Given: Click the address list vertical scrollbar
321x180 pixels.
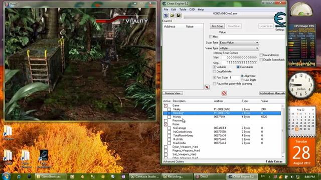Looking at the screenshot, I should coord(283,130).
